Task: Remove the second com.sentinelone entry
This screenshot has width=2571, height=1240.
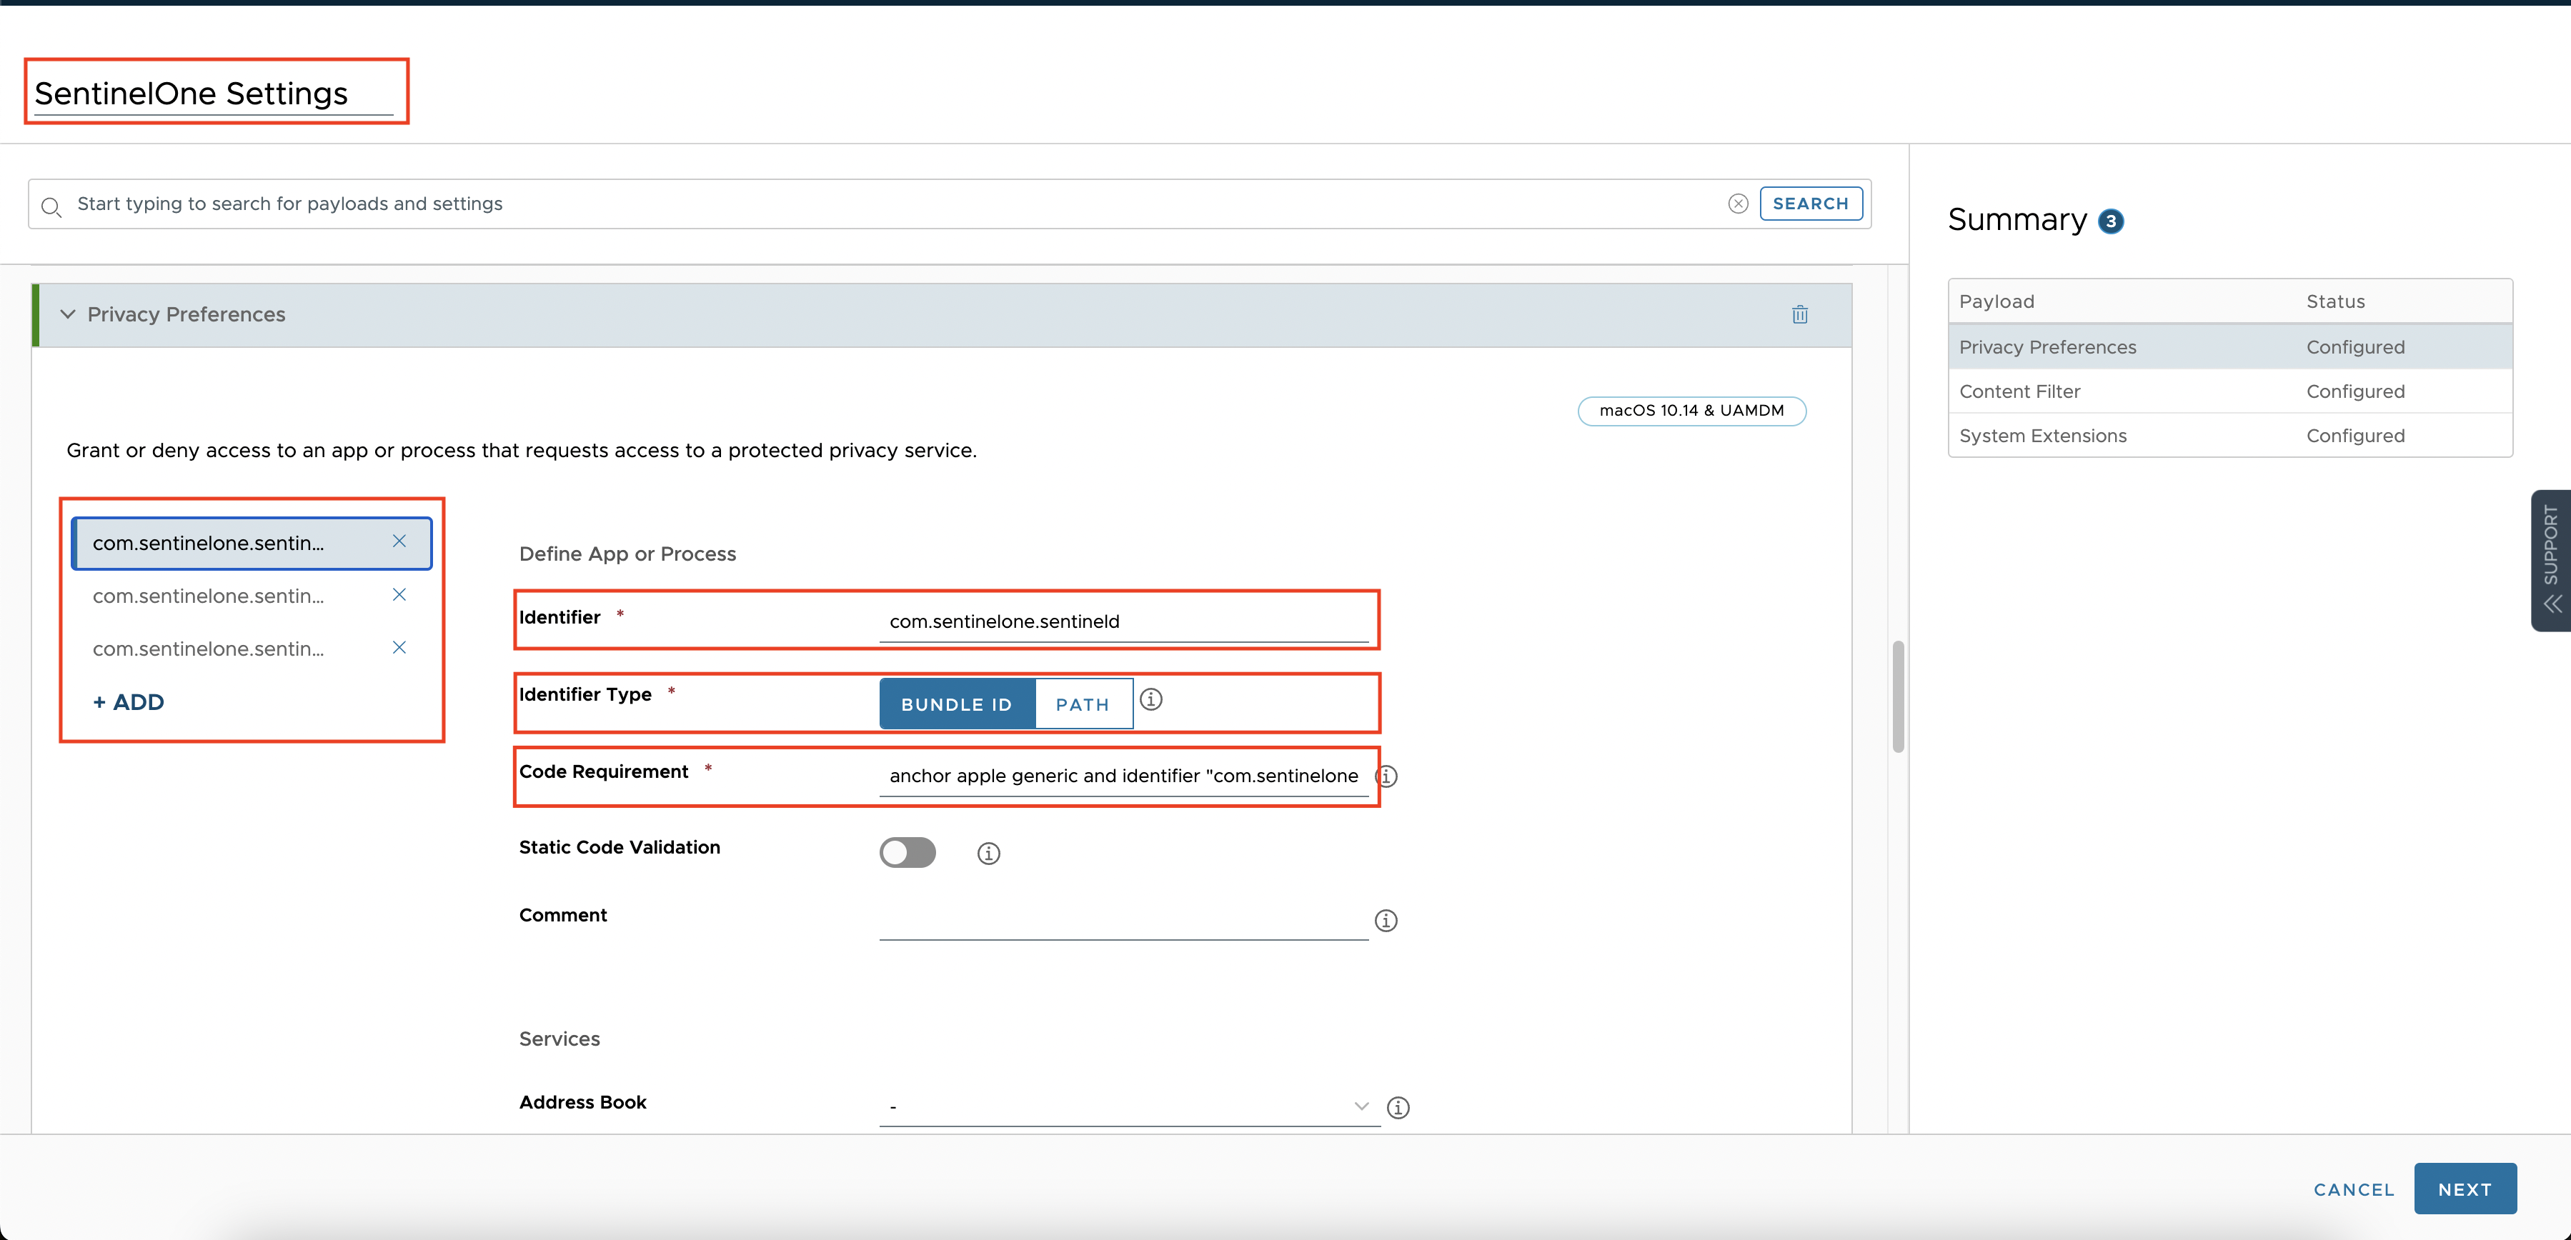Action: point(399,594)
